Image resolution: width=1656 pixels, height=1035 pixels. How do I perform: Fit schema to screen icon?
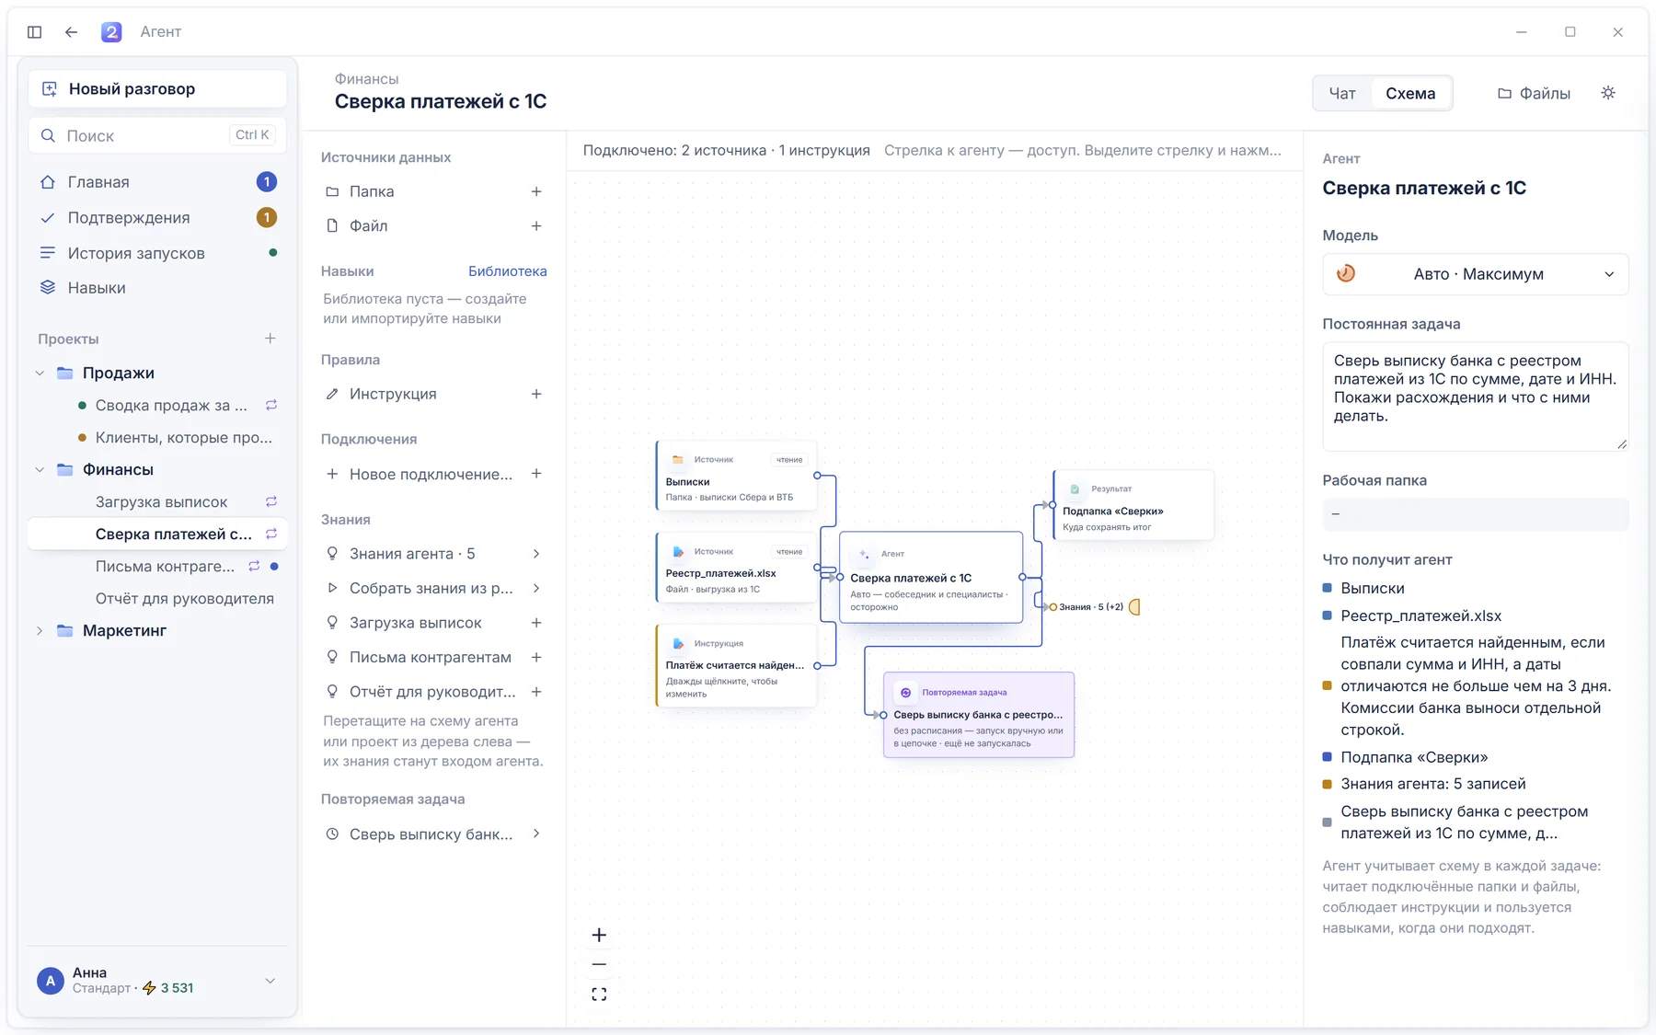pyautogui.click(x=599, y=995)
